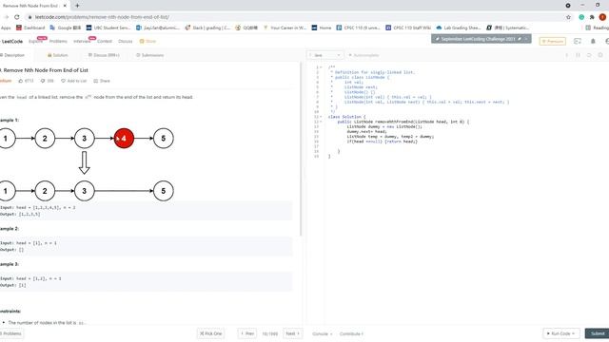The height and width of the screenshot is (342, 609).
Task: Open the Slack grading bookmark
Action: click(207, 28)
